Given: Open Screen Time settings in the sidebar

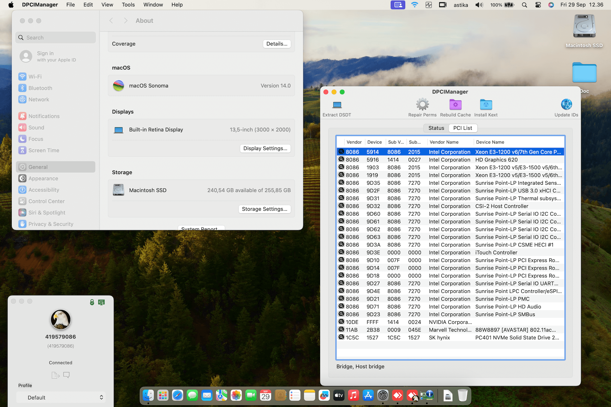Looking at the screenshot, I should click(x=56, y=150).
